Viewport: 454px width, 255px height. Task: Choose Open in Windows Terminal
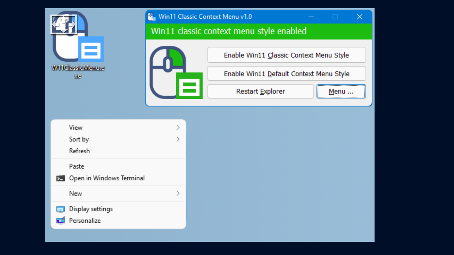pos(107,178)
